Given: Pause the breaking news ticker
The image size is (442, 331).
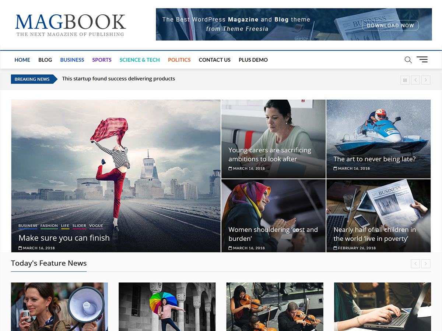Looking at the screenshot, I should [x=405, y=80].
